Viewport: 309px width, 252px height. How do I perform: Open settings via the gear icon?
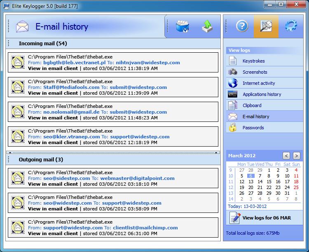(x=291, y=26)
